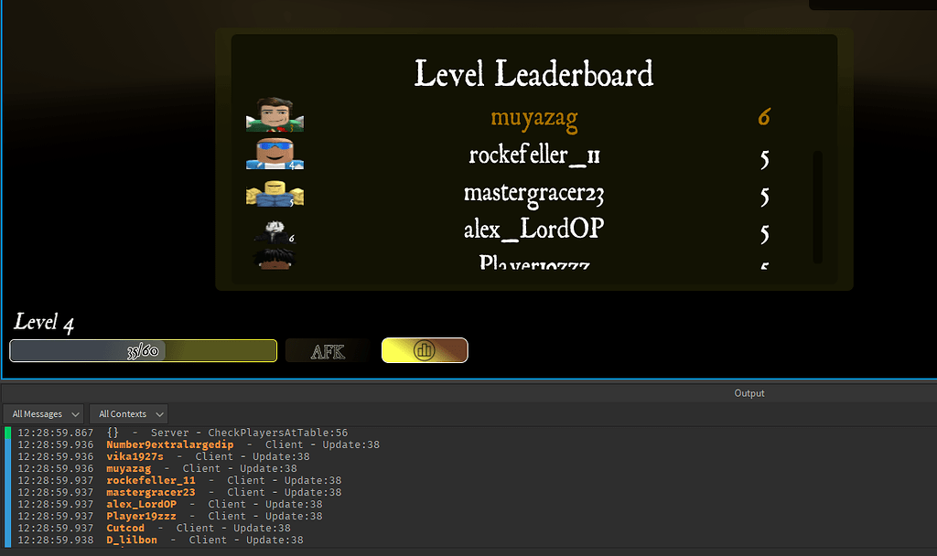Click the alex_LordOP leaderboard row
Screen dimensions: 937x556
(x=533, y=229)
